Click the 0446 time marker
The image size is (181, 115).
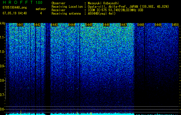(106, 25)
